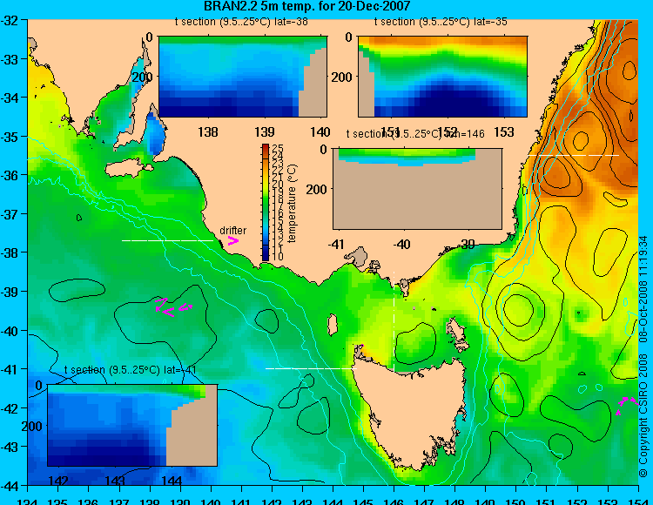This screenshot has width=653, height=505.
Task: Click the 144 tick label under the lat=-41 inset
Action: 172,481
